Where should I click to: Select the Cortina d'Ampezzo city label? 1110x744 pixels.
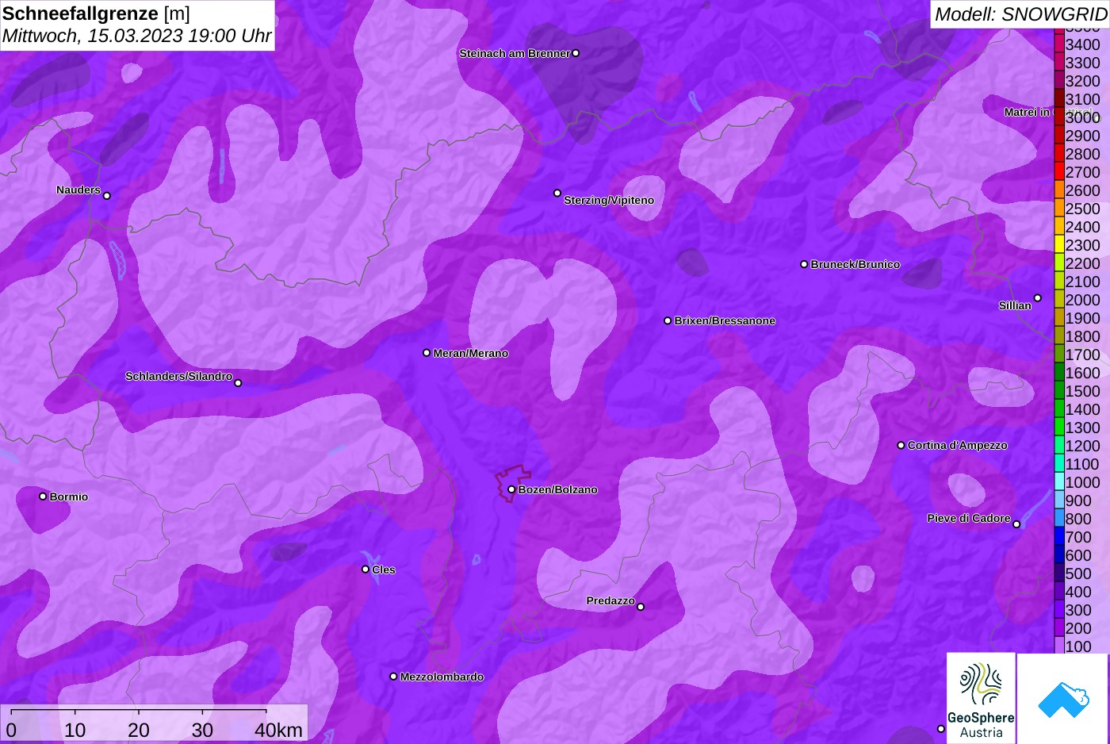click(x=958, y=445)
